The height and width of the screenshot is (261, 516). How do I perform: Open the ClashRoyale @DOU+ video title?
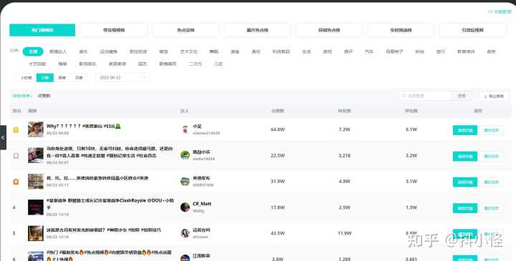coord(110,204)
